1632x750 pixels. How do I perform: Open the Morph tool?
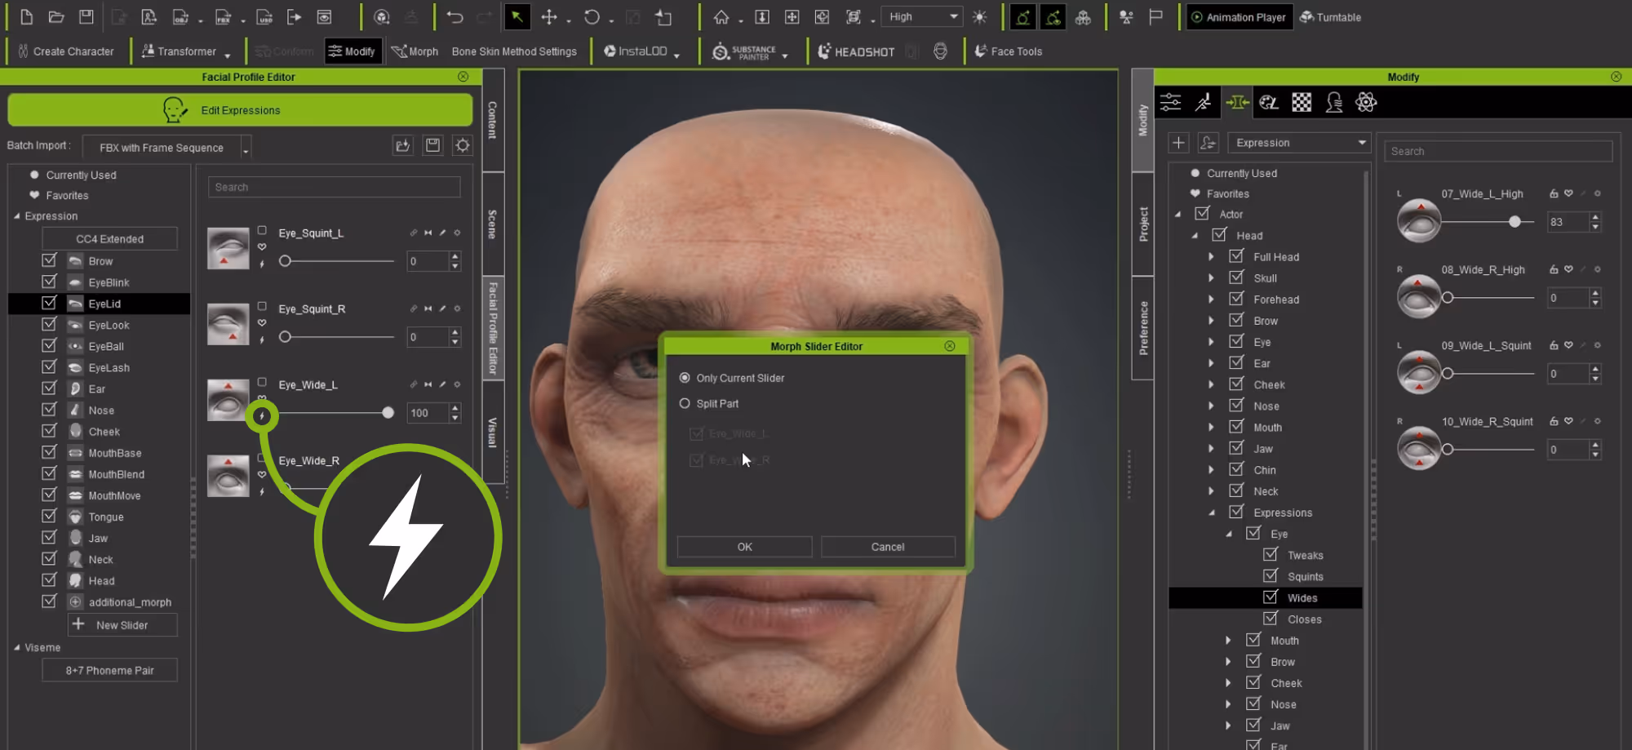pyautogui.click(x=415, y=51)
